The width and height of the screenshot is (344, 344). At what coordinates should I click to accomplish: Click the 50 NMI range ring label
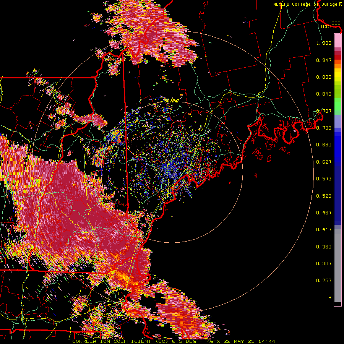(172, 101)
